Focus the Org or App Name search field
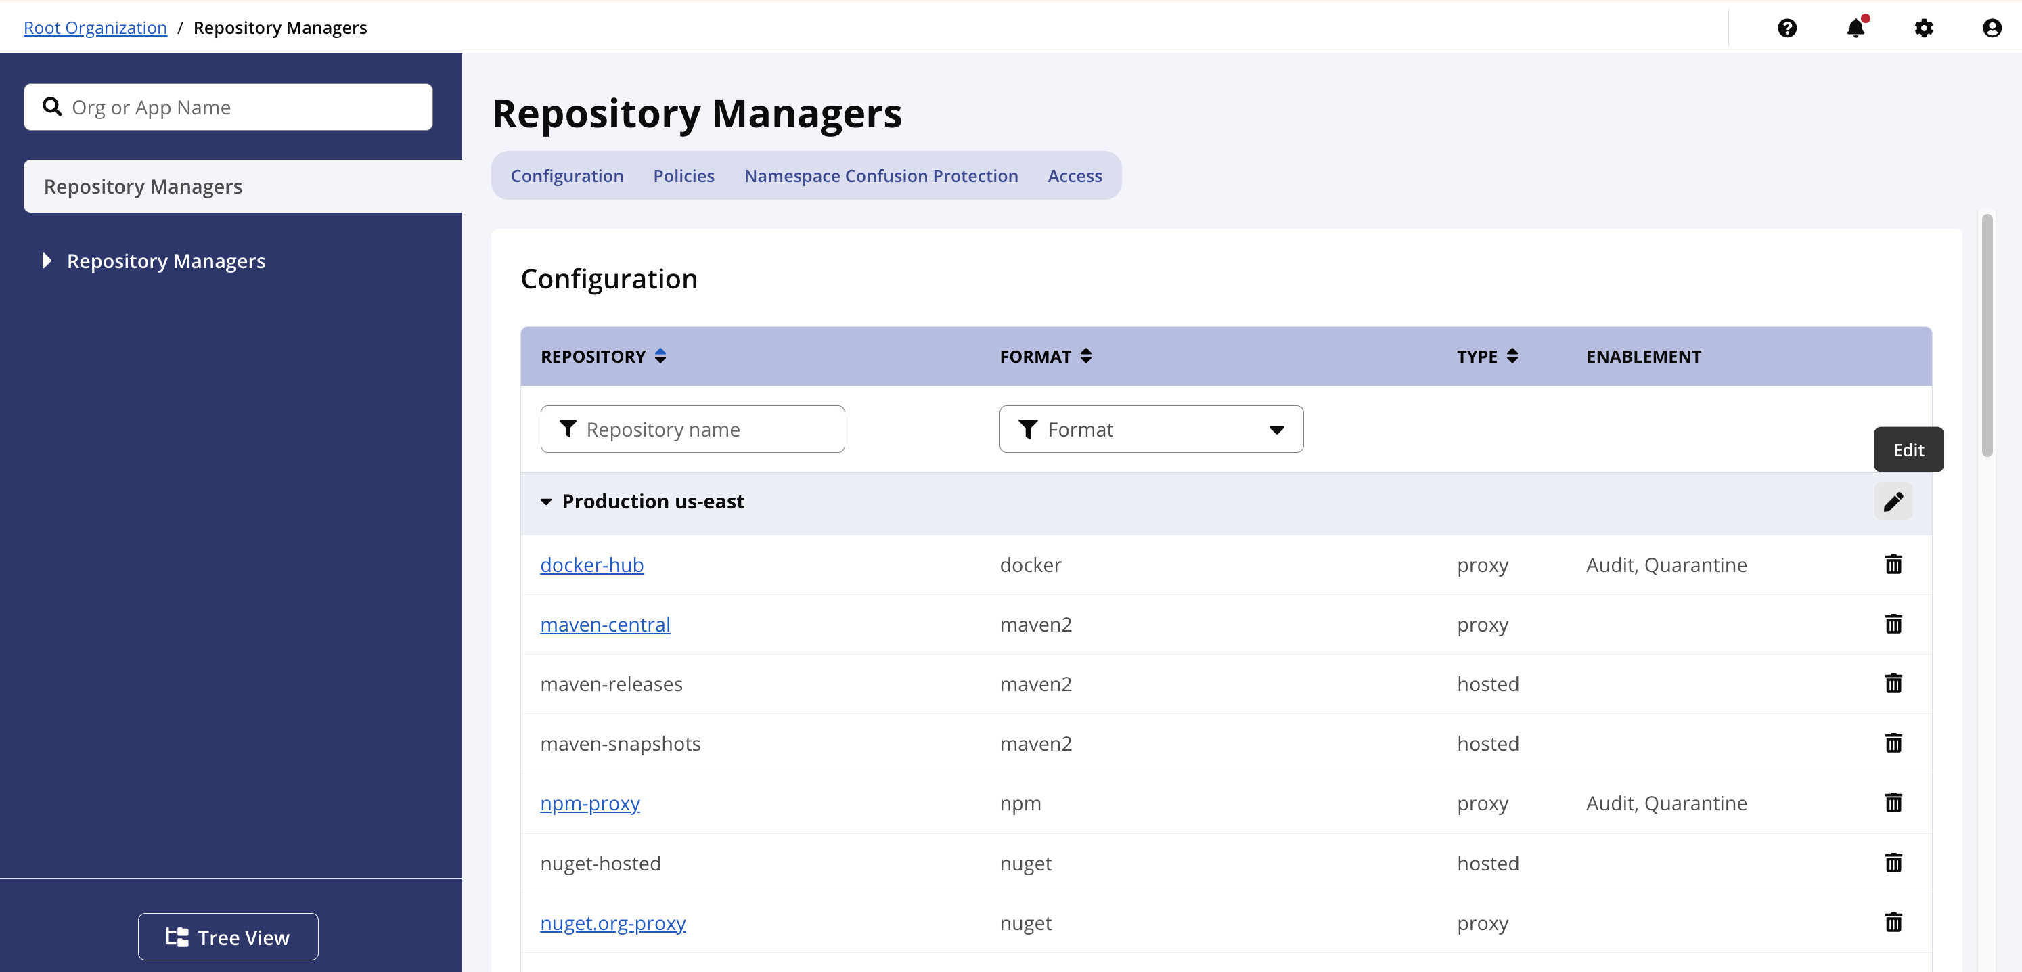 227,107
